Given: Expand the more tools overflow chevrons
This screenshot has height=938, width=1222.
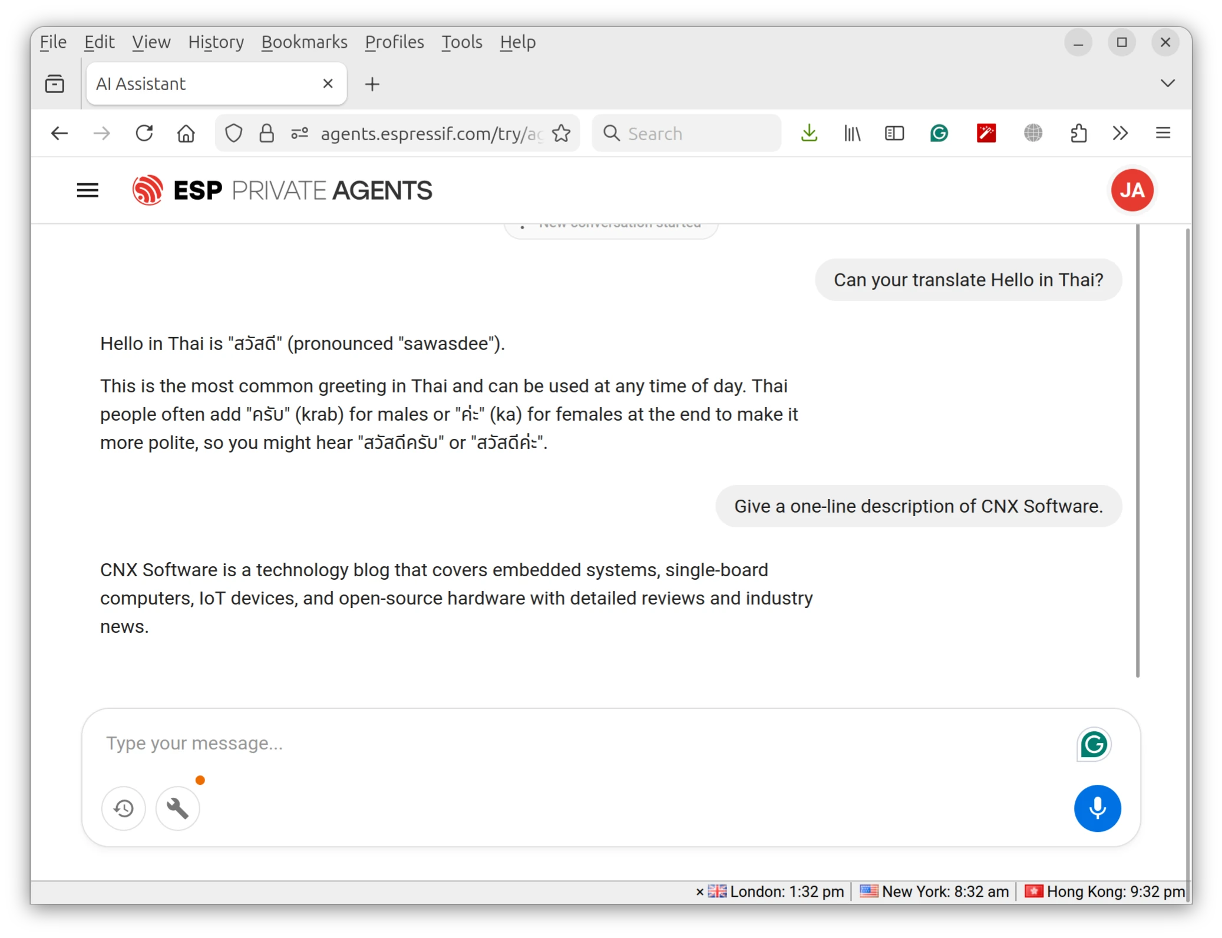Looking at the screenshot, I should (1120, 133).
